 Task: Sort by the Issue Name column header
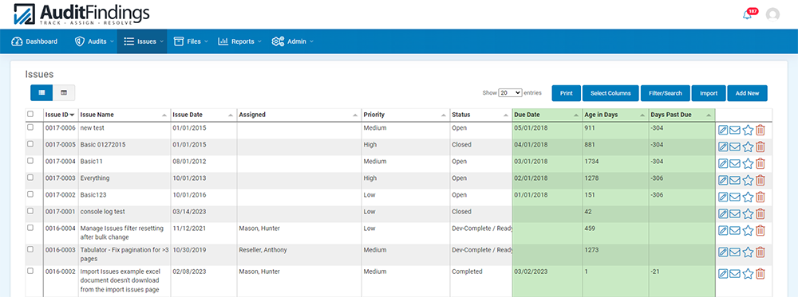coord(124,115)
